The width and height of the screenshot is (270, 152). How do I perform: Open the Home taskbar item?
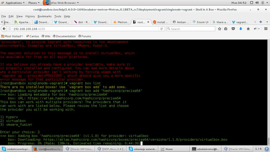(x=174, y=149)
